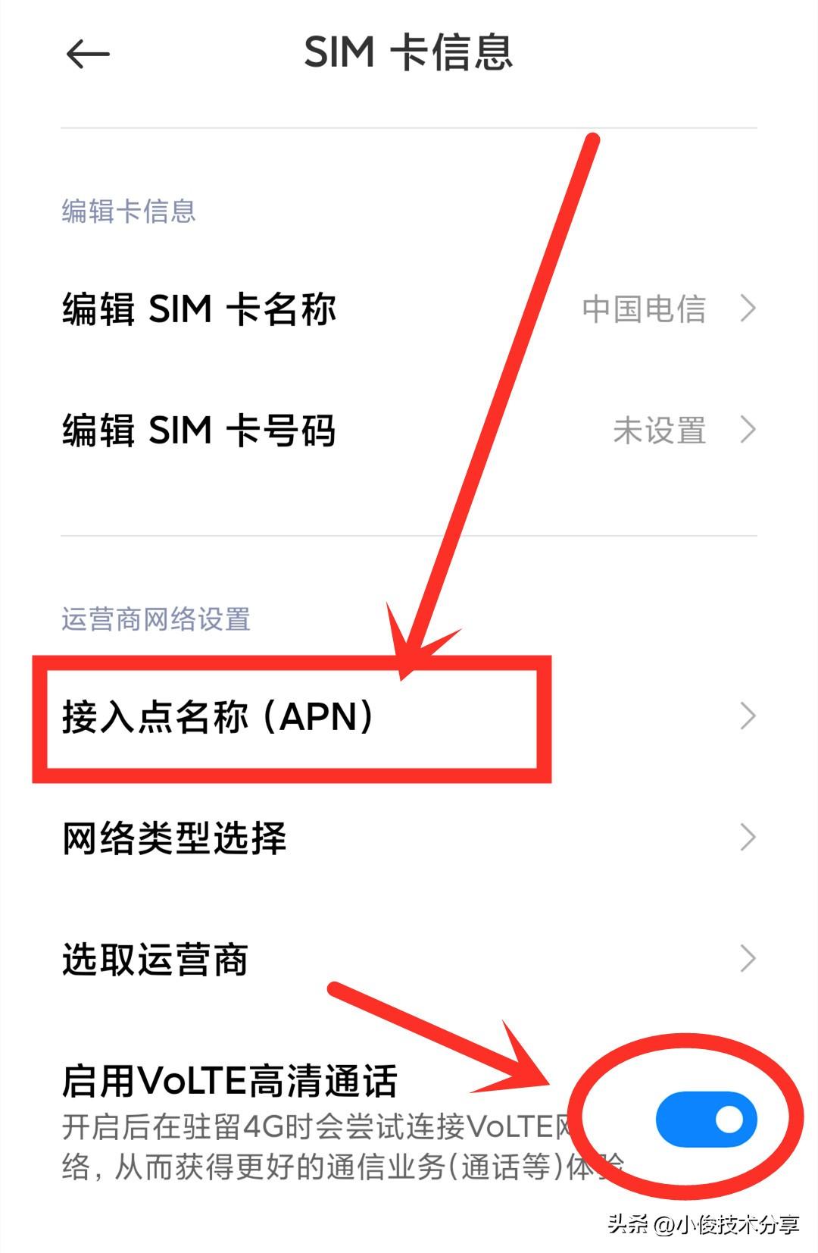Tap the VoLTE description text

(342, 1147)
